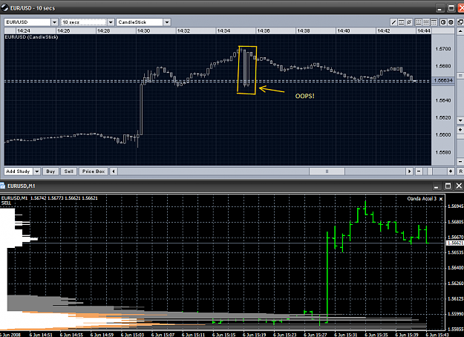This screenshot has width=464, height=337.
Task: Choose the bottom-solid line style icon
Action: 419,22
